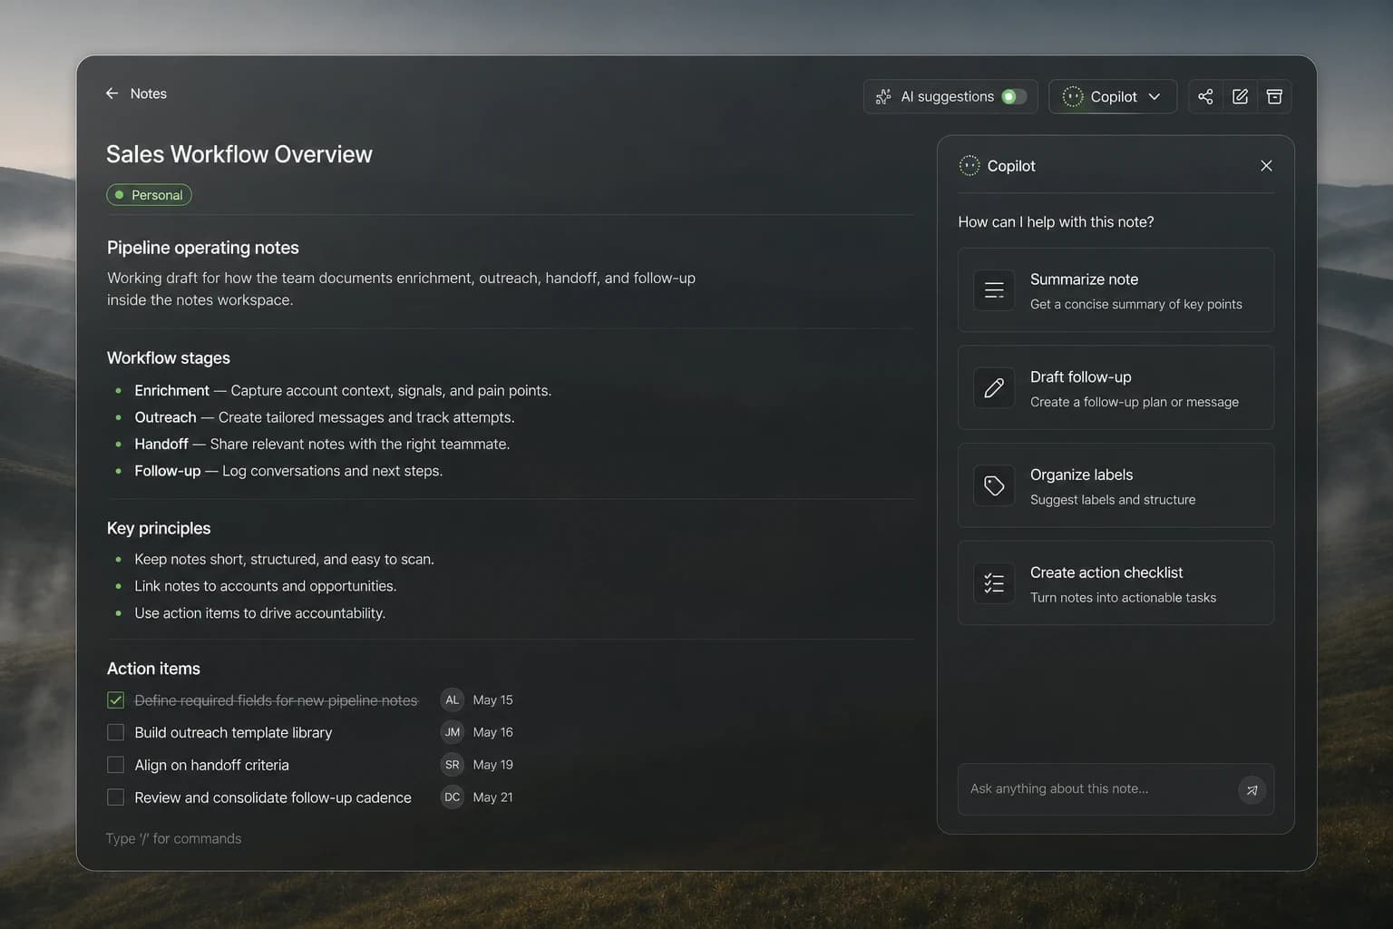Click the JM assignee avatar
Viewport: 1393px width, 929px height.
tap(452, 732)
